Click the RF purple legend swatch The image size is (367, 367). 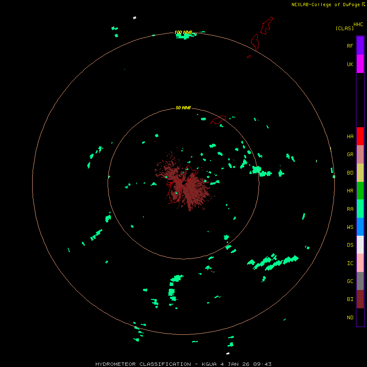pos(360,46)
